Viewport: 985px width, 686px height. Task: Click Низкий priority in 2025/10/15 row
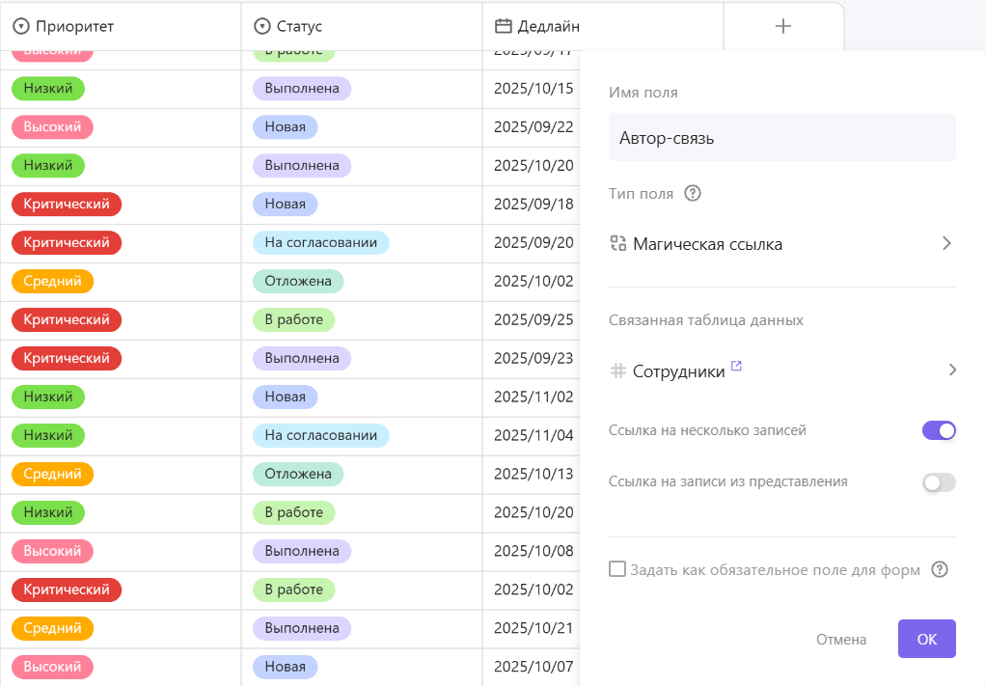pos(47,89)
